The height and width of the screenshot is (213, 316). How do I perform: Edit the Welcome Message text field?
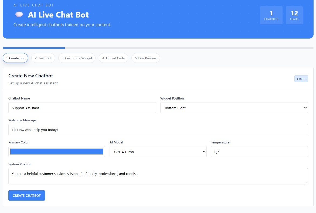tap(158, 129)
